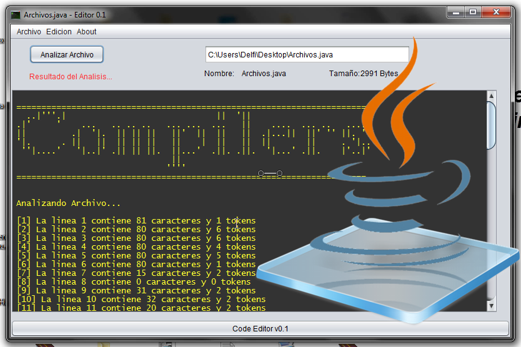This screenshot has height=347, width=521.
Task: Click output row for linea 11
Action: click(141, 308)
